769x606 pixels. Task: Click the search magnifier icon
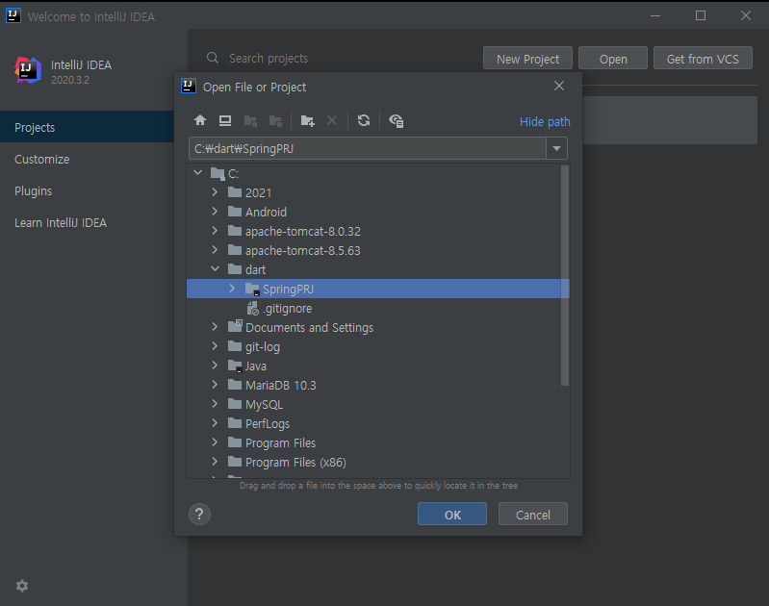(213, 58)
